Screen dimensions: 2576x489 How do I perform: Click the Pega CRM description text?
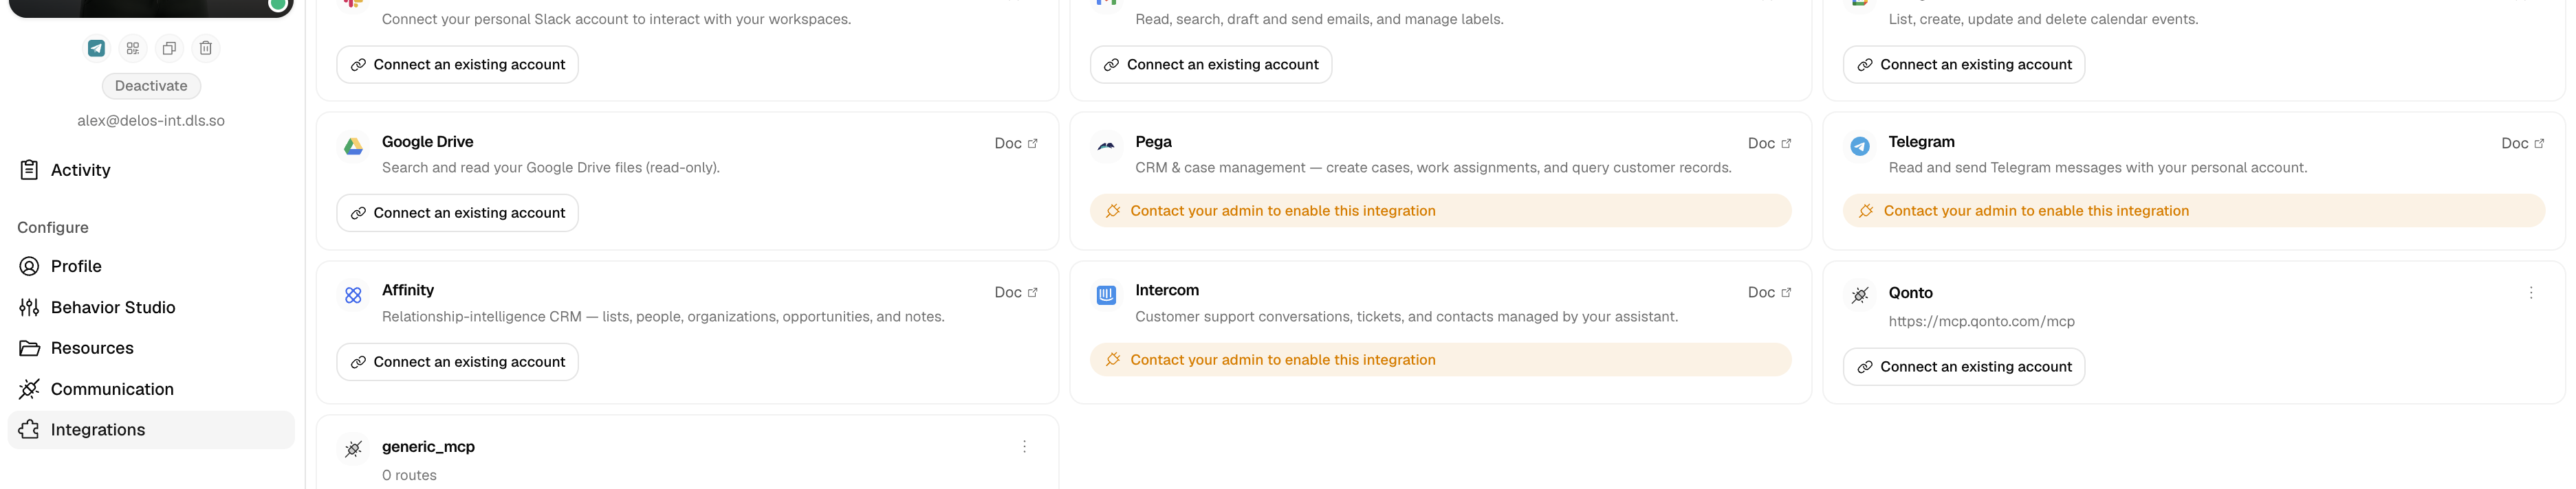coord(1433,168)
